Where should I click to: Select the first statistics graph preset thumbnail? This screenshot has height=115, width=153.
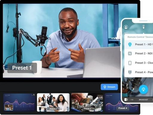pos(19,102)
